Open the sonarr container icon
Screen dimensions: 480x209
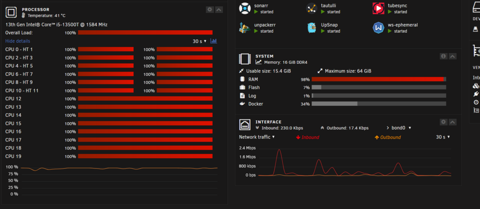click(245, 9)
